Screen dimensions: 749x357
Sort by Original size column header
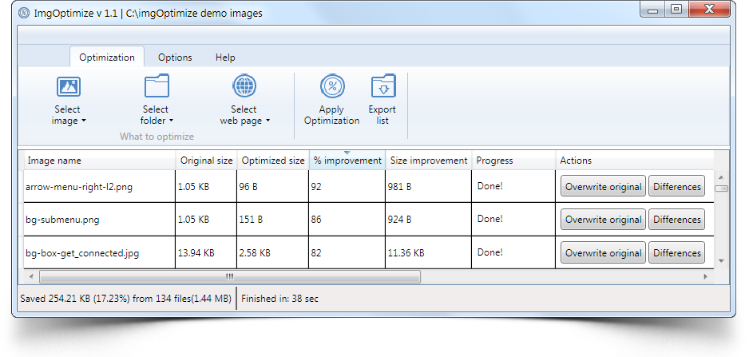click(206, 161)
